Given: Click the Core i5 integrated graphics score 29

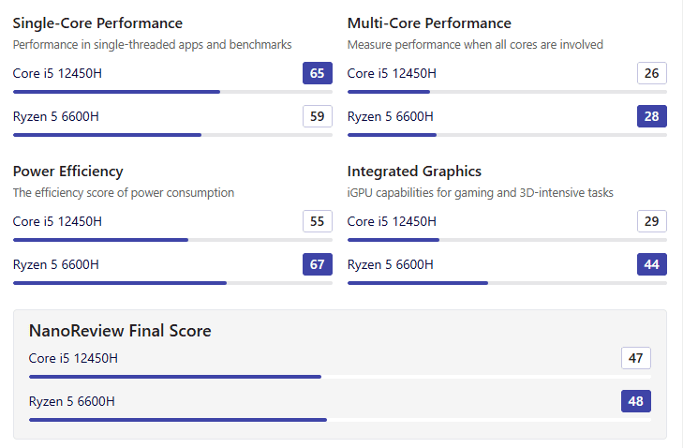Looking at the screenshot, I should coord(652,221).
